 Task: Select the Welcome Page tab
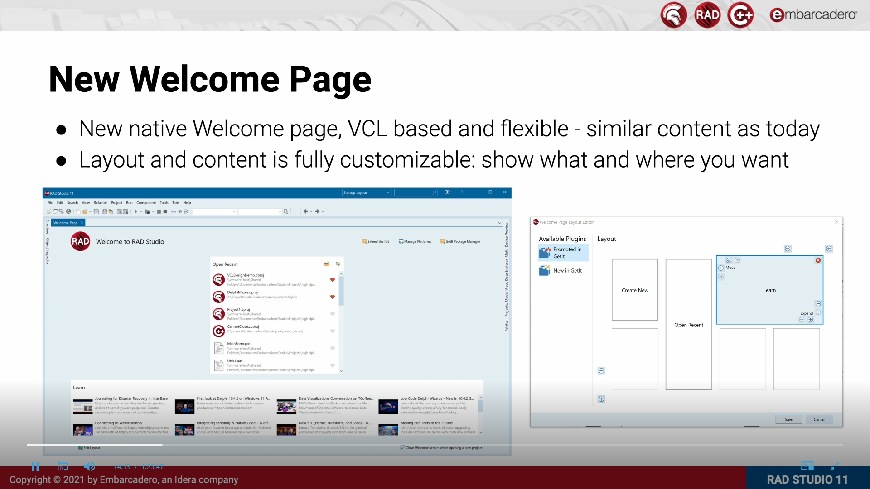[x=65, y=223]
